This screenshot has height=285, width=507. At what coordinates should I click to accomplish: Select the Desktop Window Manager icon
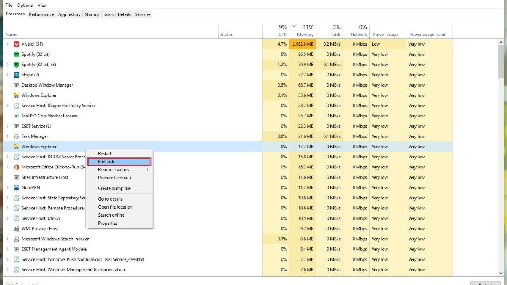pyautogui.click(x=16, y=85)
